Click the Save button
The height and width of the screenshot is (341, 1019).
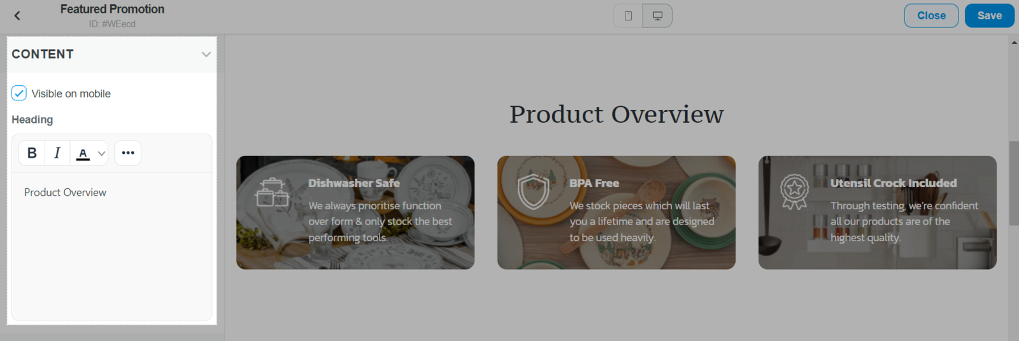click(989, 16)
